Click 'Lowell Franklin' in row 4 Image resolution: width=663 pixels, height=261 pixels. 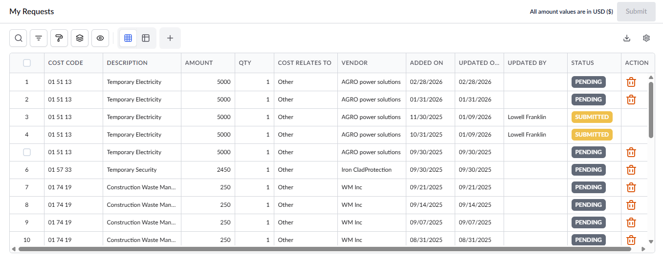527,135
